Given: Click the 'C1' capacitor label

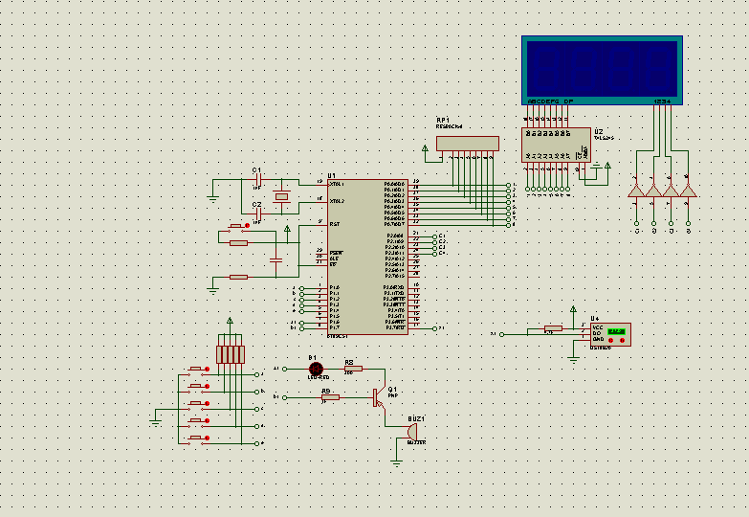Looking at the screenshot, I should coord(256,170).
